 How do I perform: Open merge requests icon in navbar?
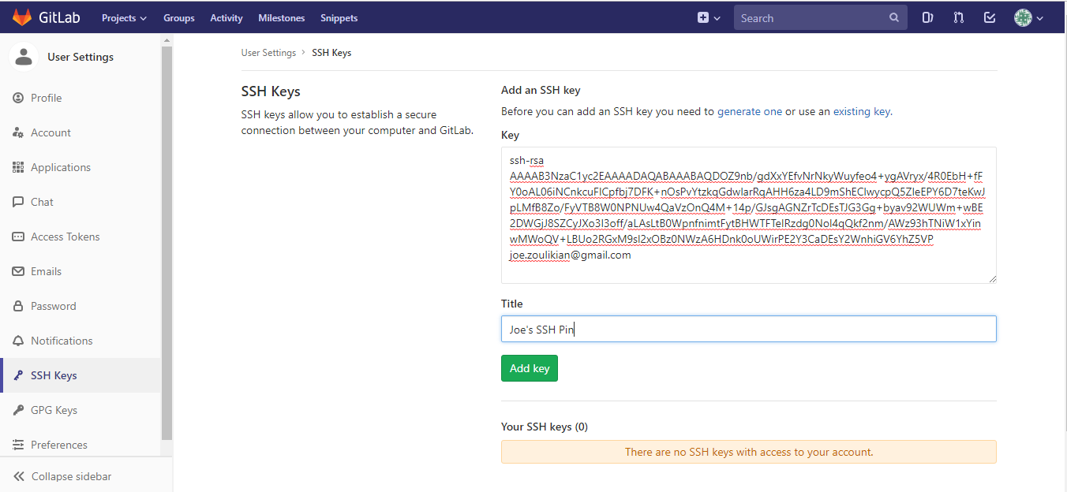(959, 17)
